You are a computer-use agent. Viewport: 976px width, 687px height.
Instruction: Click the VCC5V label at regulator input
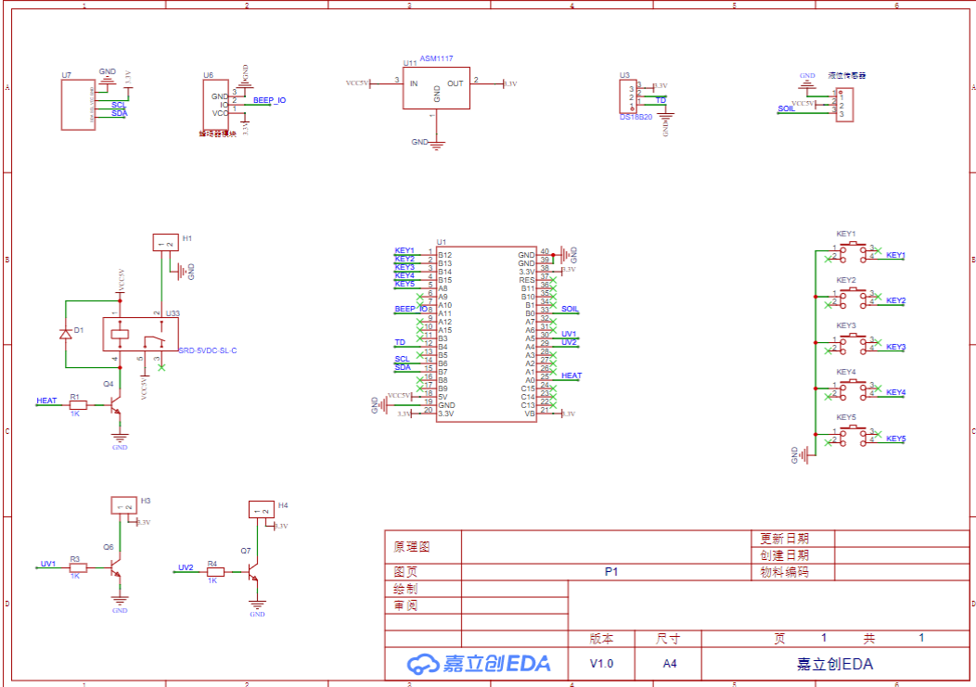tap(357, 83)
